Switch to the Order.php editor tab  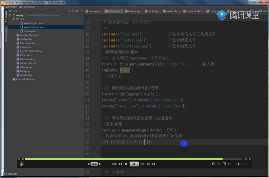click(134, 11)
